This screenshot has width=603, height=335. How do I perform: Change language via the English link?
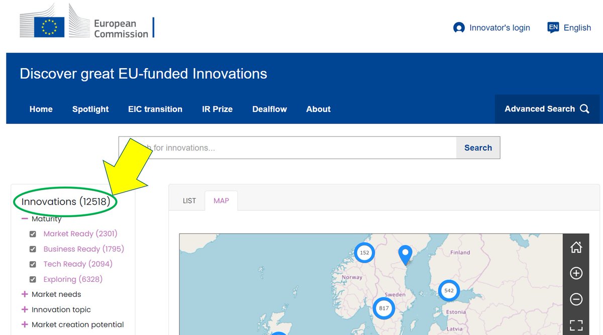tap(577, 28)
